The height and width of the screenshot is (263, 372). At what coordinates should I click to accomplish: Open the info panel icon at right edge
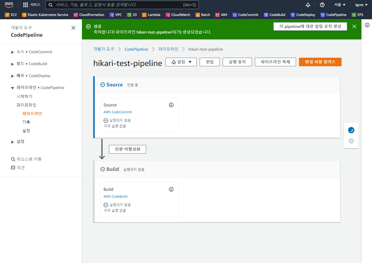(x=367, y=25)
